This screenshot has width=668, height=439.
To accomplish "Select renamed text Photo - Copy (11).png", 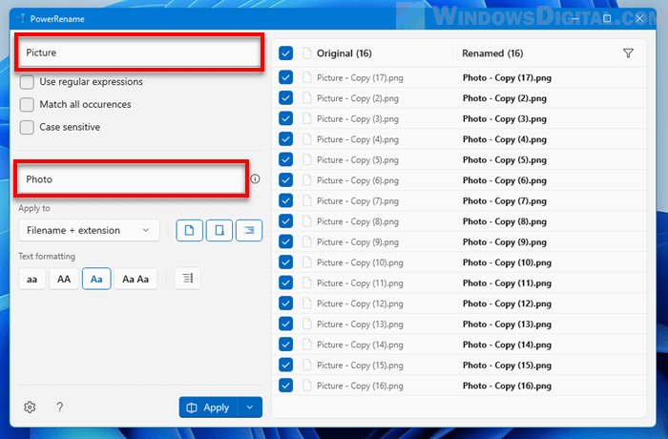I will [507, 283].
